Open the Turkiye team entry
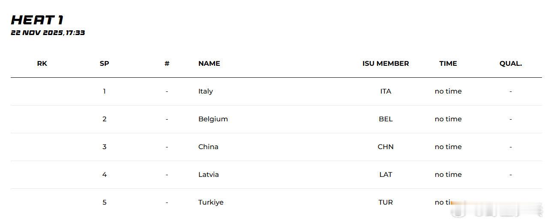548x223 pixels. (x=211, y=202)
